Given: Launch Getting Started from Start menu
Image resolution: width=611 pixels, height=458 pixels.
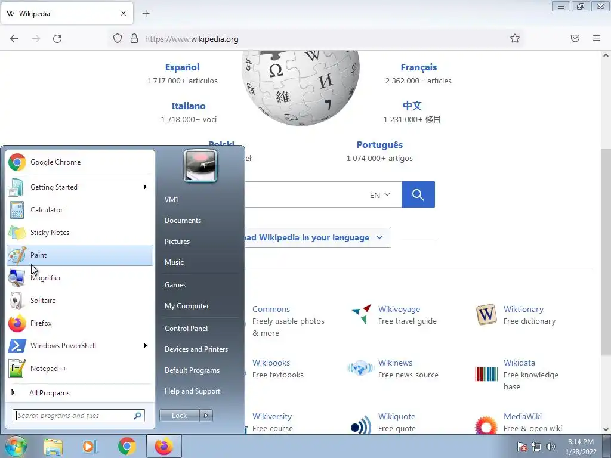Looking at the screenshot, I should 80,187.
